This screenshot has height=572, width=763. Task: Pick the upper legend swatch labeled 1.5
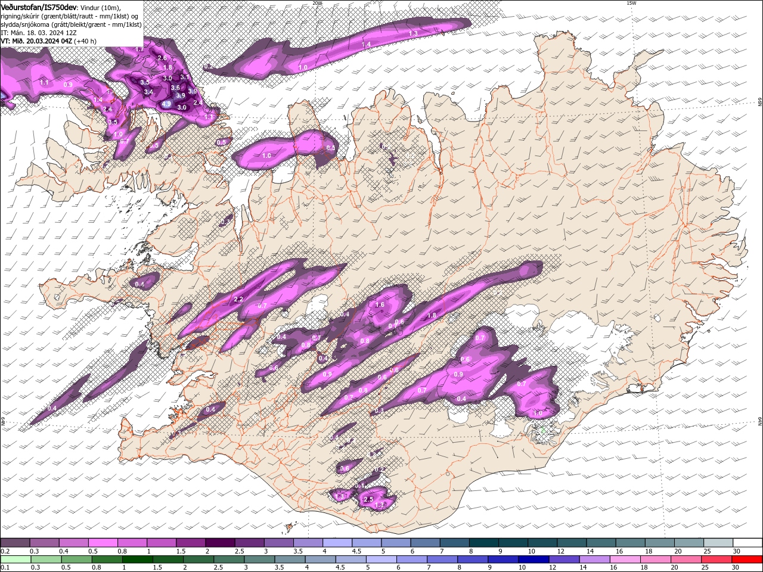(x=191, y=543)
